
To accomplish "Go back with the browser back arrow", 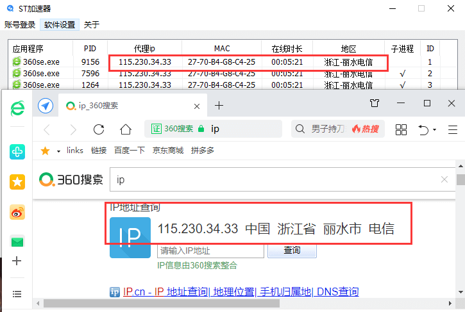I will point(47,129).
